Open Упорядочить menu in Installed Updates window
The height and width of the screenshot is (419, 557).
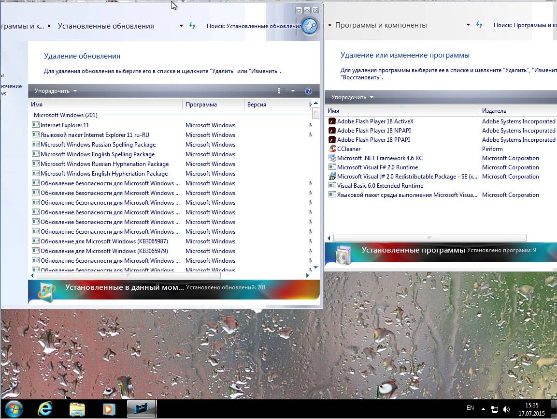(56, 91)
